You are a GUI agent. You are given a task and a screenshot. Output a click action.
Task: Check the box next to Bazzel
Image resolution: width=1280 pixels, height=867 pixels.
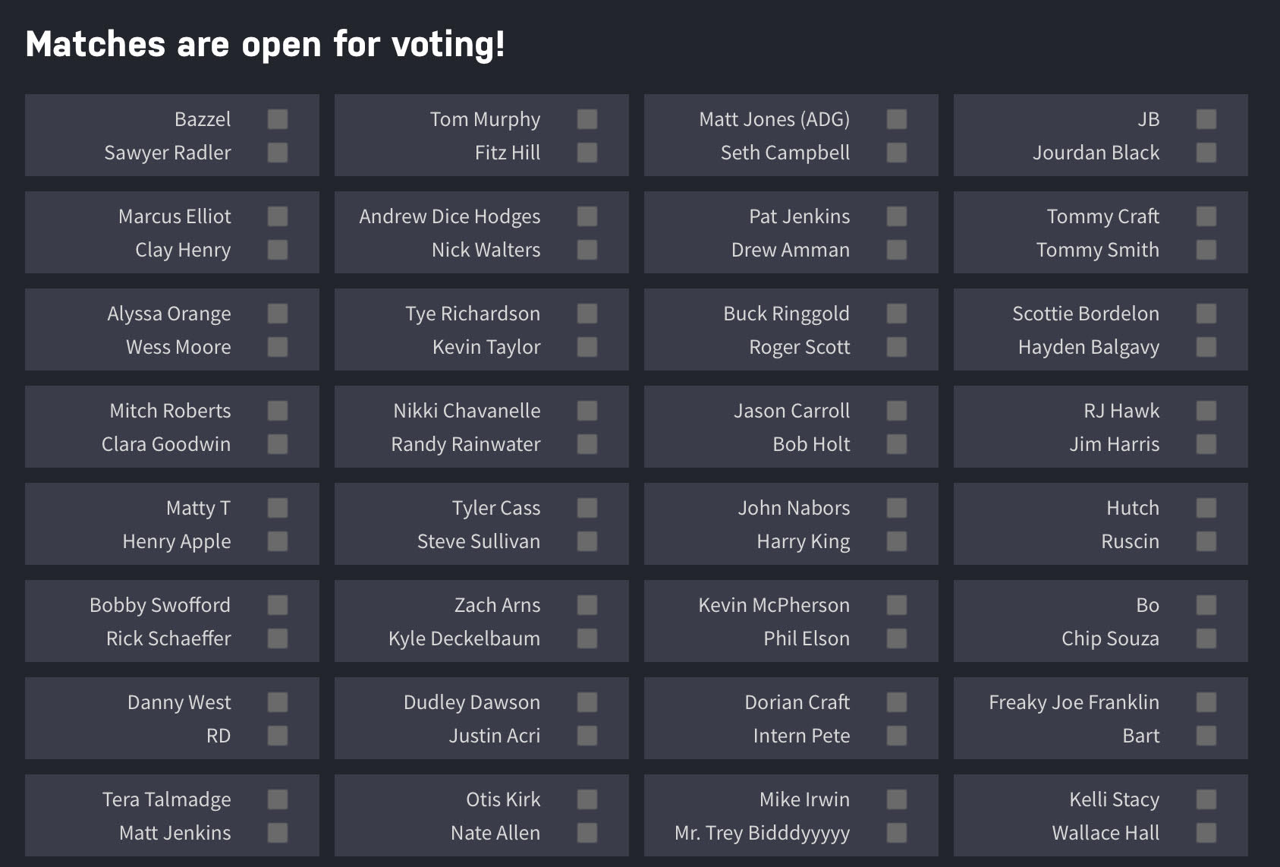coord(278,119)
